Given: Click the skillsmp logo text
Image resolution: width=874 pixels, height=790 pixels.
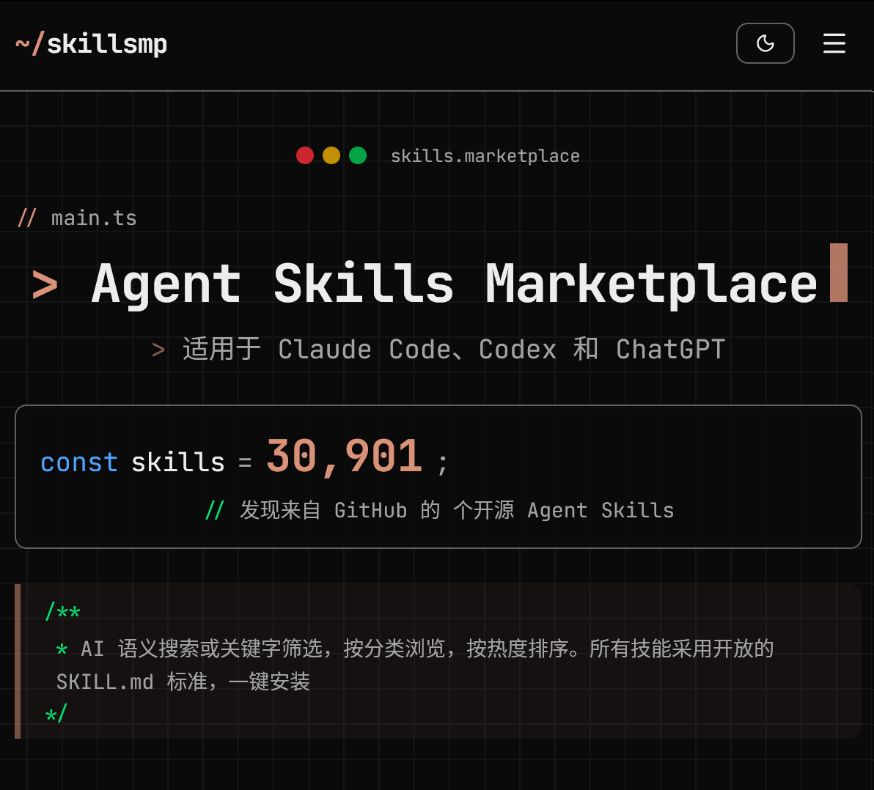Looking at the screenshot, I should click(107, 43).
